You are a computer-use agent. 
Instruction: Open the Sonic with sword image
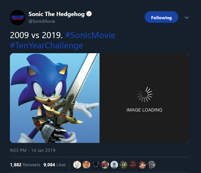coord(55,98)
